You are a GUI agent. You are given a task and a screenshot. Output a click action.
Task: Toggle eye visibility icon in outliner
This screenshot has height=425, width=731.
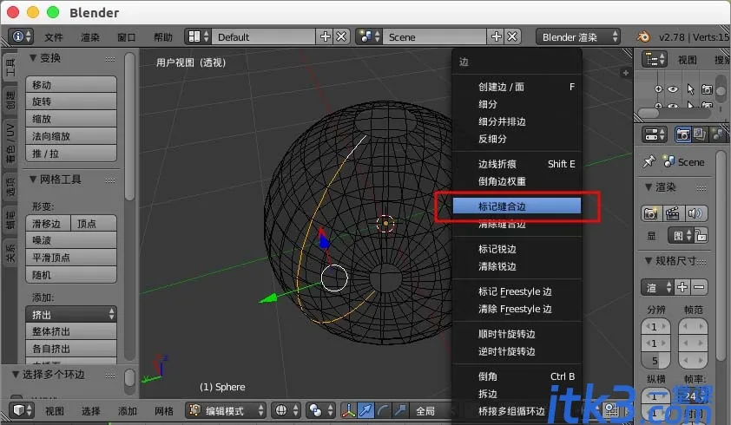[673, 89]
